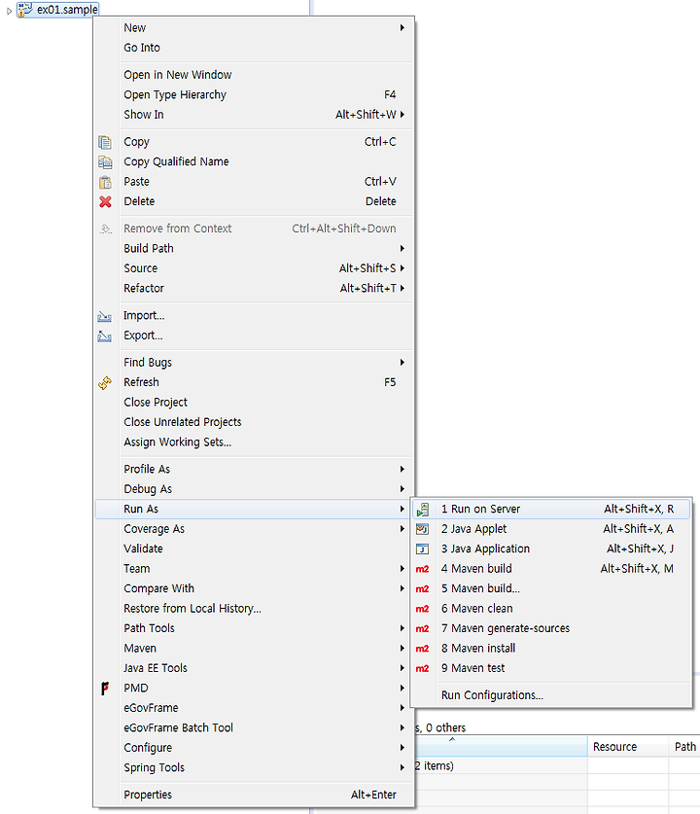Image resolution: width=700 pixels, height=814 pixels.
Task: Click m2 icon beside Maven test
Action: coord(422,669)
